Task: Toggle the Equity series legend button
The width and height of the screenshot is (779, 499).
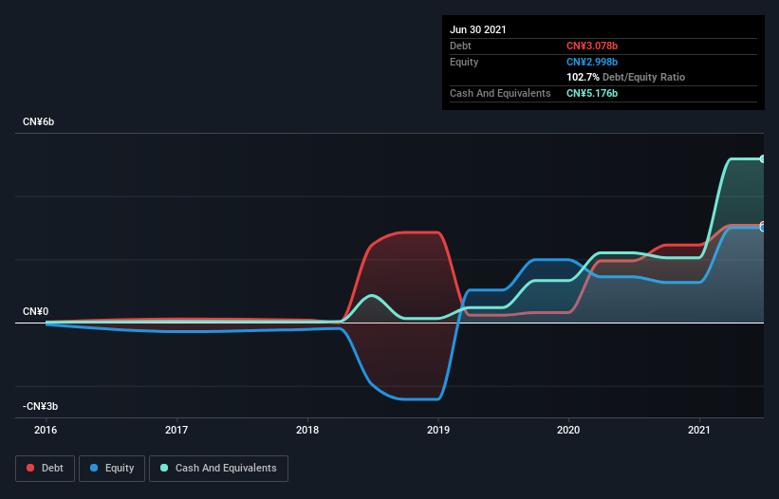Action: tap(112, 469)
